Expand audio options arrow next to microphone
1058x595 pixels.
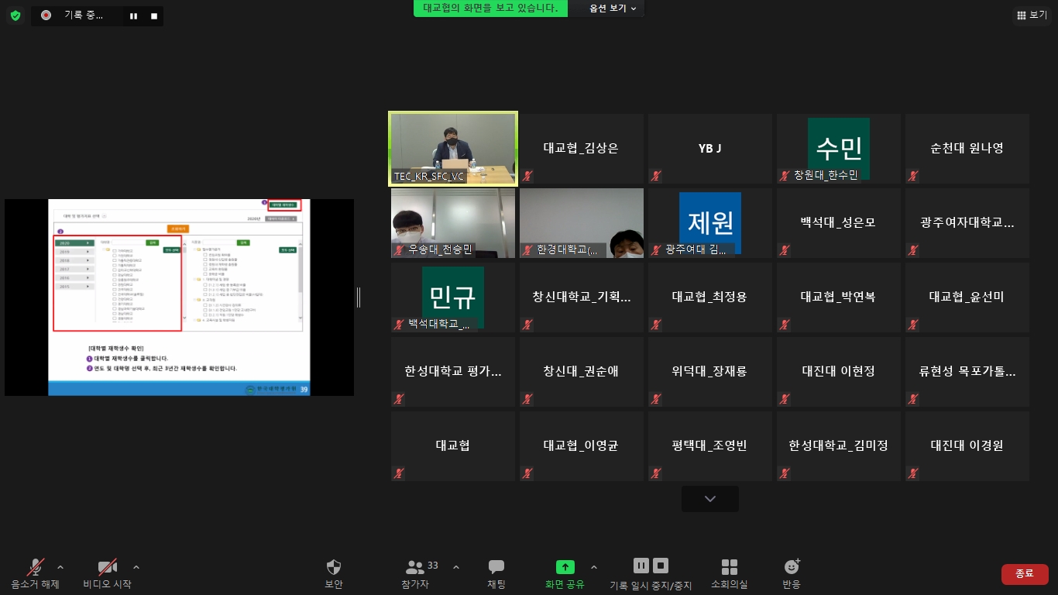pos(60,566)
